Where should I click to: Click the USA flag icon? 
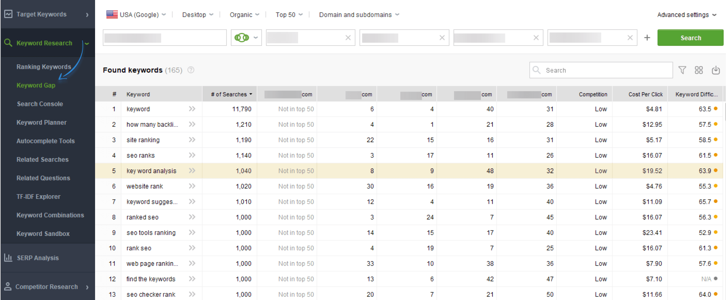coord(112,14)
